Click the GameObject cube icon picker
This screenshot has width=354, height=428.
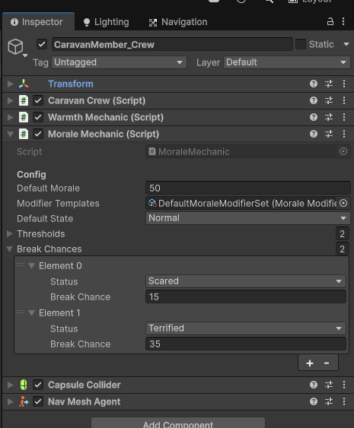coord(16,46)
